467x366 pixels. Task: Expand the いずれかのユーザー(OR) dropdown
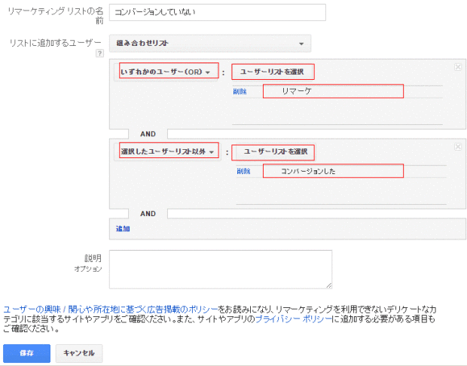point(169,72)
